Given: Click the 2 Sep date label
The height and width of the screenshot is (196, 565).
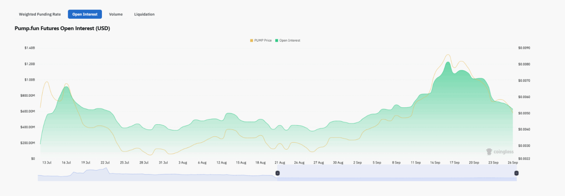Looking at the screenshot, I should pos(357,163).
